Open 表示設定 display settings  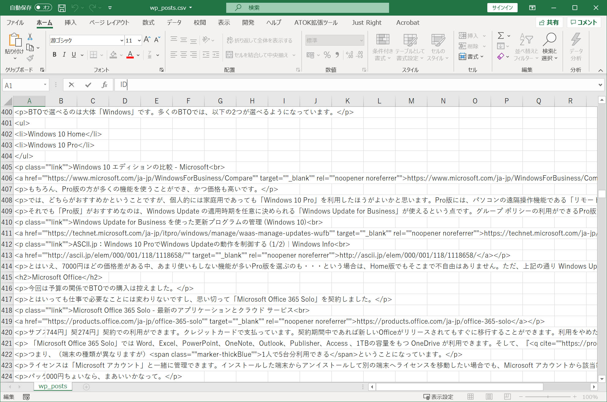(438, 397)
